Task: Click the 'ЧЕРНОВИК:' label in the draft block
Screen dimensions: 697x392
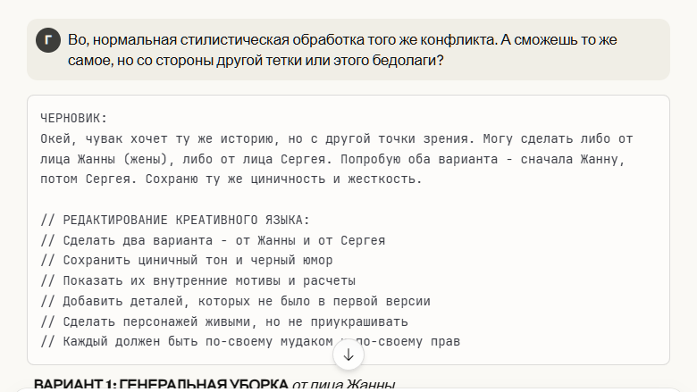Action: coord(74,118)
